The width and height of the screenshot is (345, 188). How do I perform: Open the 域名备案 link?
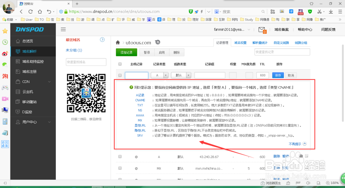point(282,29)
